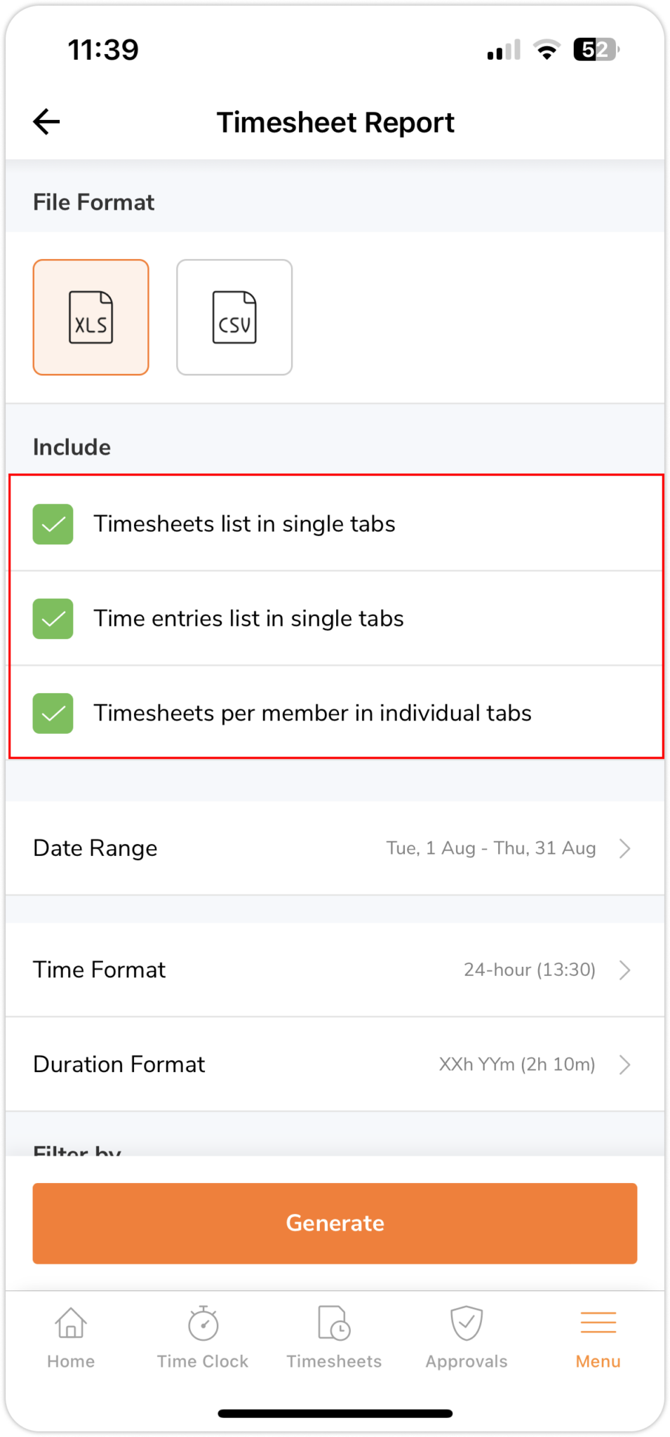
Task: Open Time Format options chevron
Action: point(624,970)
